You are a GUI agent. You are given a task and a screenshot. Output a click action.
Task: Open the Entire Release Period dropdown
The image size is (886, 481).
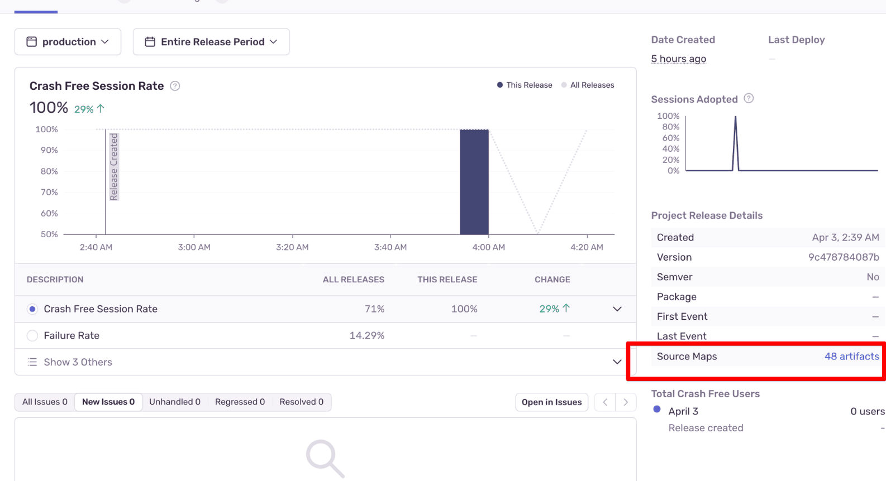point(211,42)
